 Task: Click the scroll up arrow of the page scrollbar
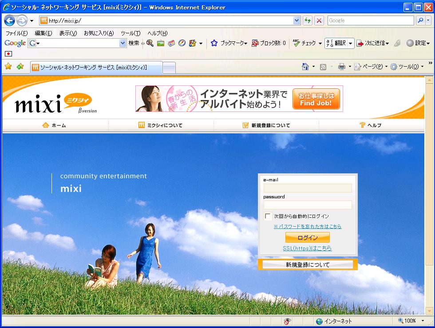429,80
